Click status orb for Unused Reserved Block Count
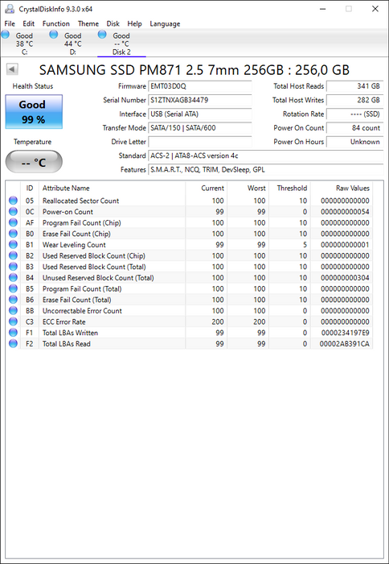The height and width of the screenshot is (564, 389). [14, 278]
